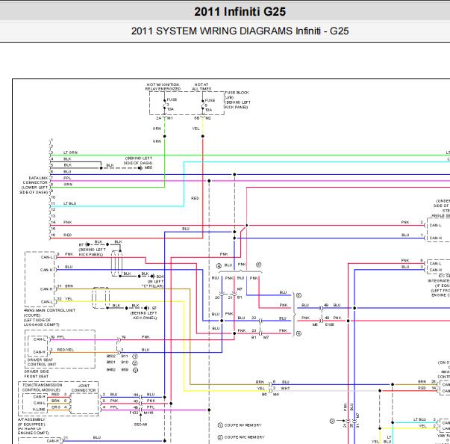Click the "B69" connector label

coord(125,369)
